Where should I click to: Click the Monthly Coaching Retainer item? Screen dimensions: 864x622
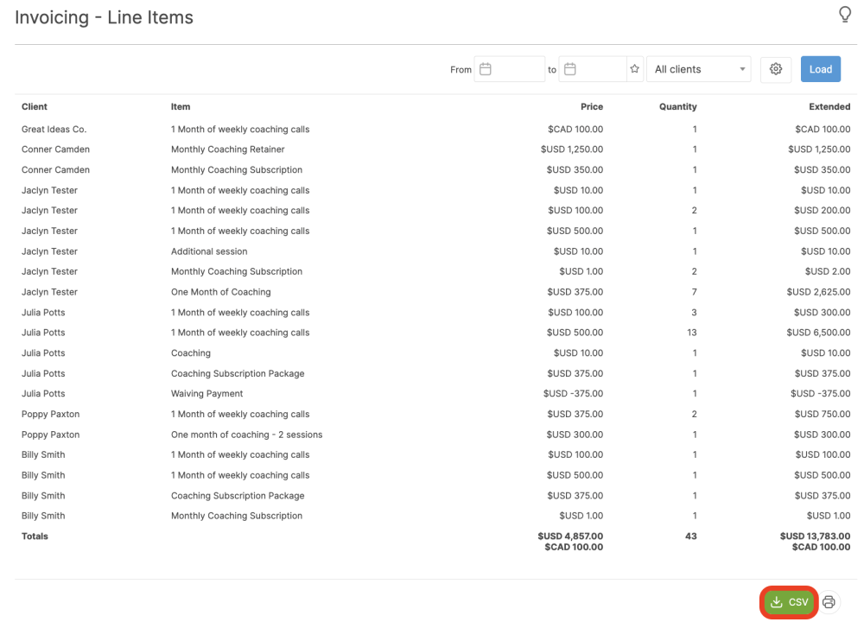tap(227, 149)
